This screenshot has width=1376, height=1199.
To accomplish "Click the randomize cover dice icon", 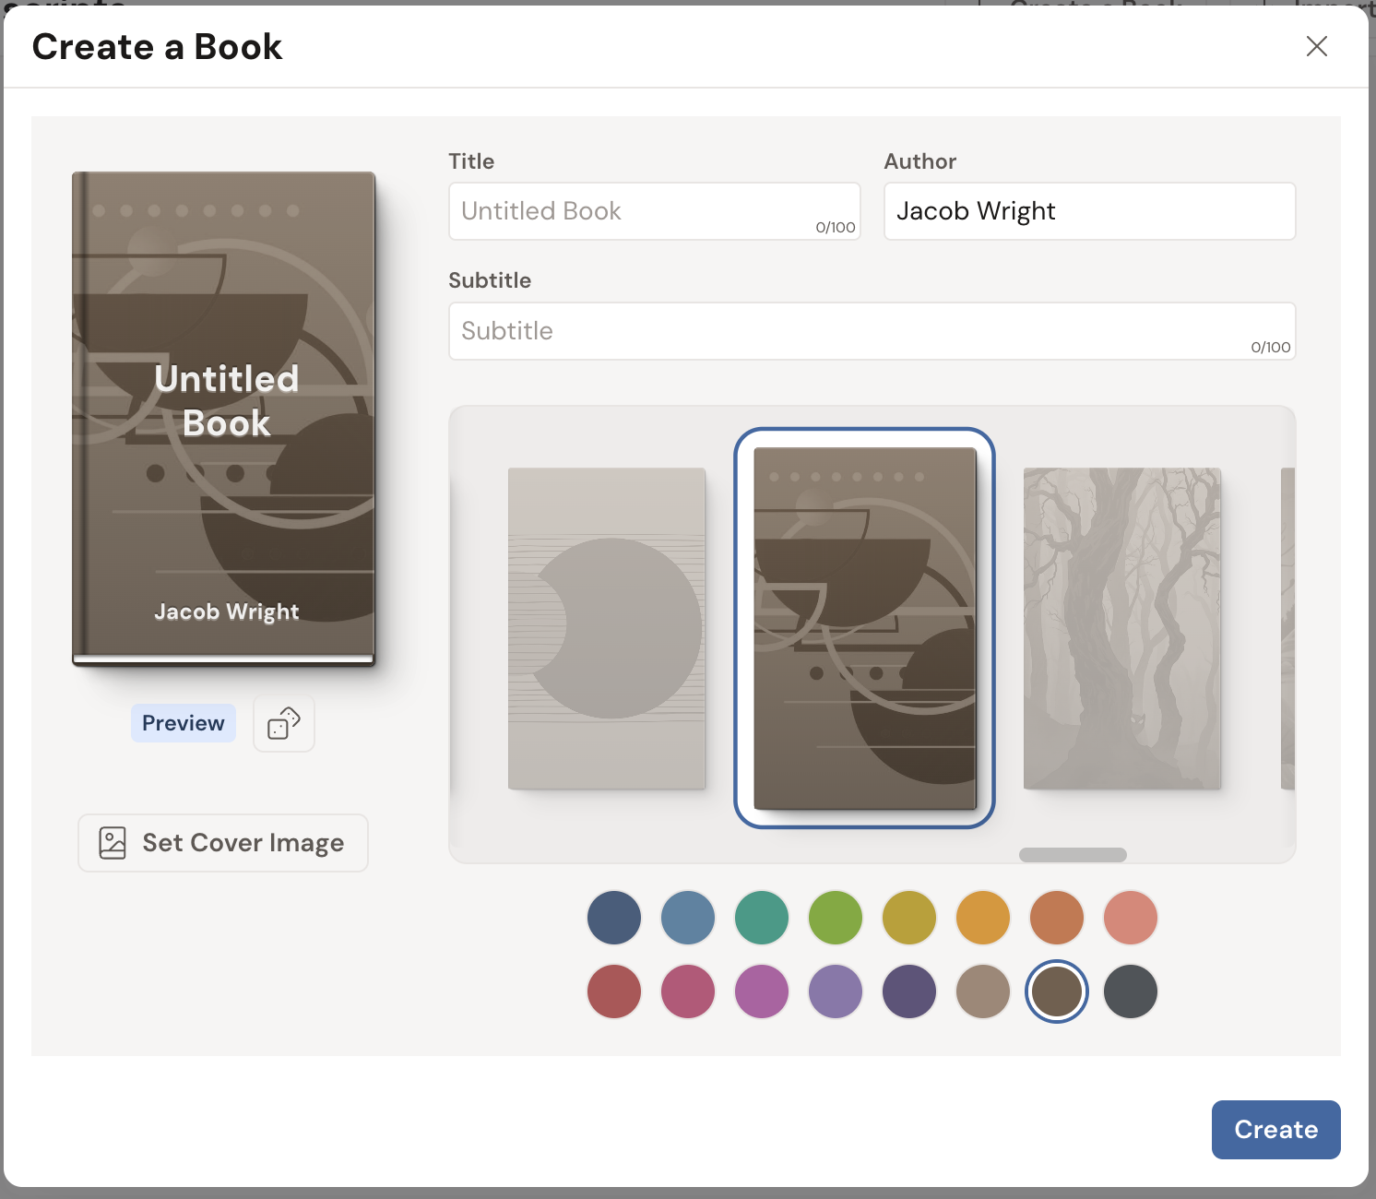I will point(284,724).
